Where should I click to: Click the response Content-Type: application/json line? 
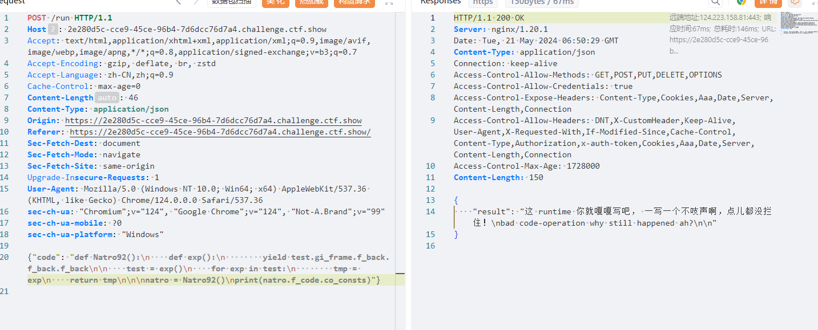pyautogui.click(x=524, y=52)
